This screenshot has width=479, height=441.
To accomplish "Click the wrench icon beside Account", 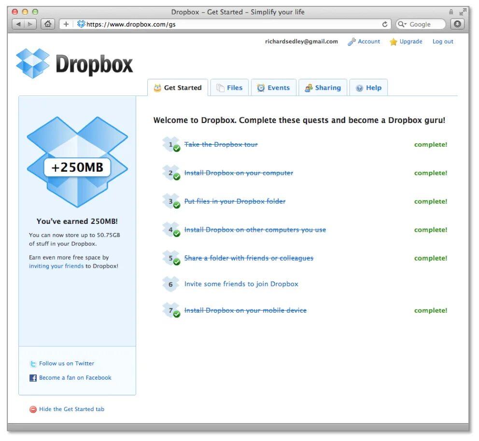I will tap(352, 41).
